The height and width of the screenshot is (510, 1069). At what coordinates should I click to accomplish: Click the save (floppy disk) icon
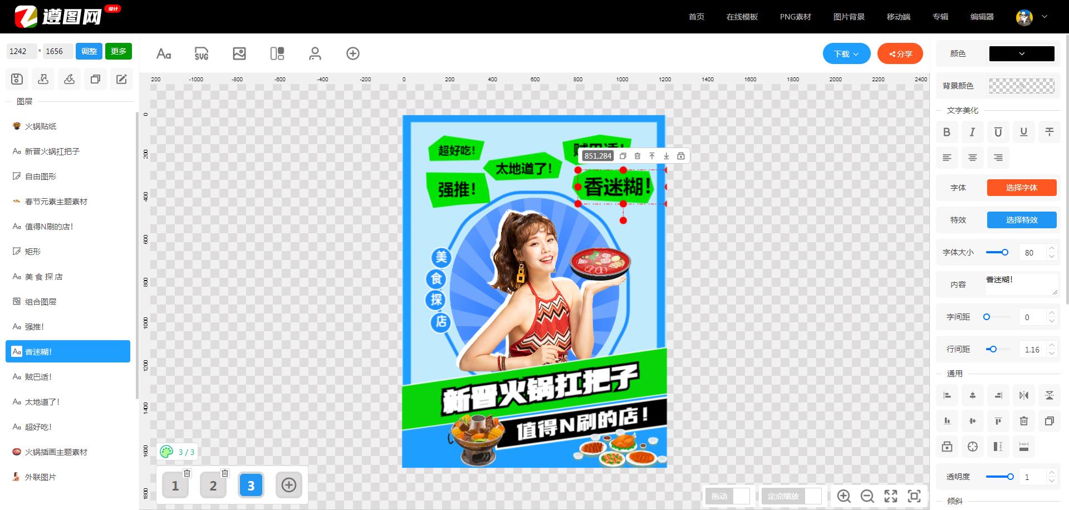(x=17, y=79)
